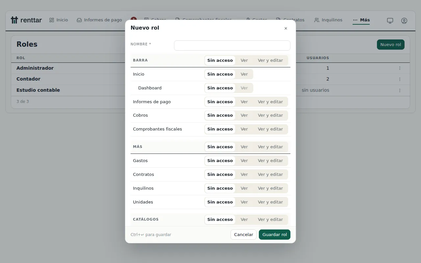Select Sin acceso for Dashboard
This screenshot has width=421, height=263.
[220, 88]
